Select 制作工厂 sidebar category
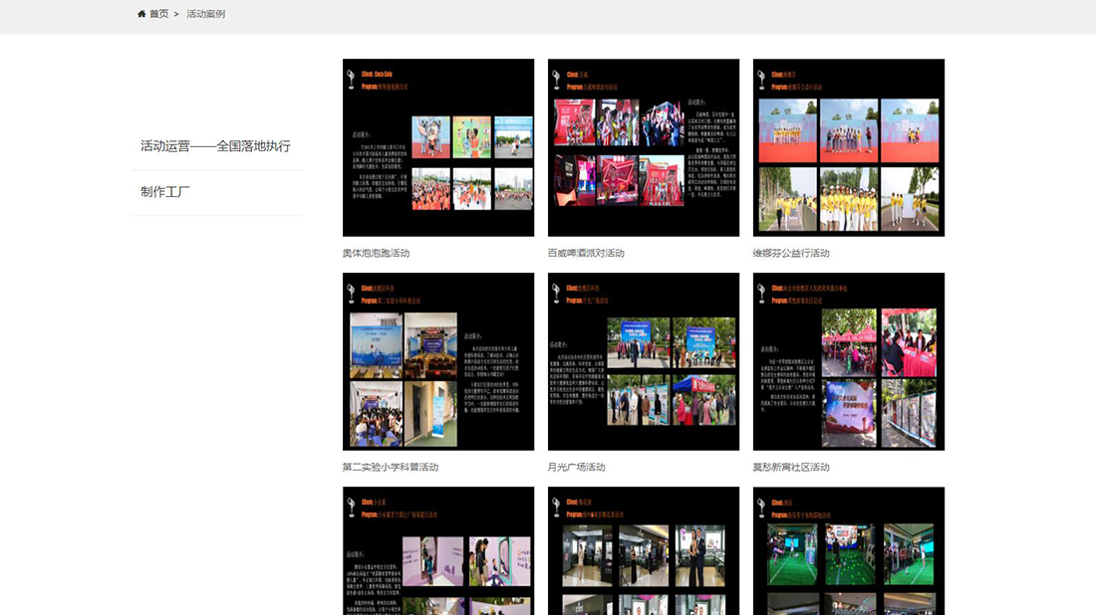1096x615 pixels. [x=165, y=192]
